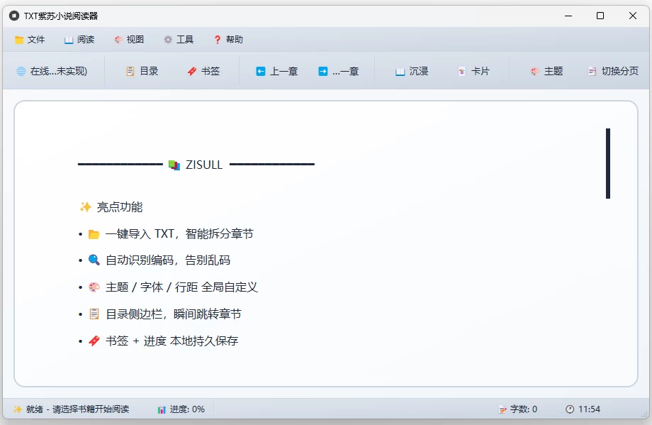Switch to 卡片 card view
Screen dimensions: 652x425
pyautogui.click(x=473, y=71)
